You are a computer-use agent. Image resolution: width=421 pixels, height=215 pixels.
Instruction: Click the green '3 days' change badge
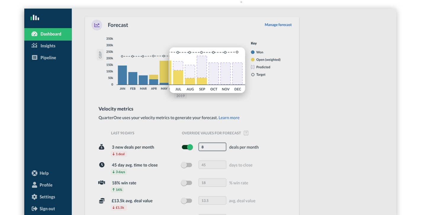pyautogui.click(x=119, y=172)
